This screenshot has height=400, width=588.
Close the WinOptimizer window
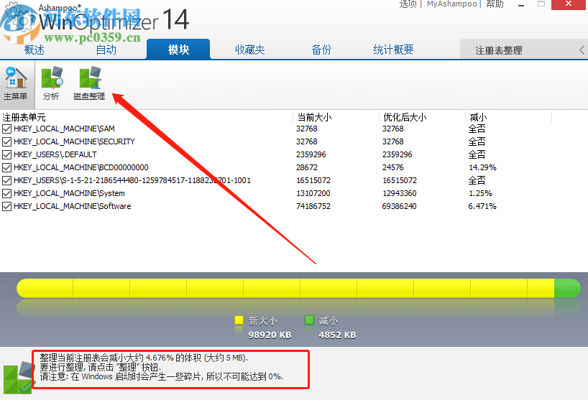point(569,4)
